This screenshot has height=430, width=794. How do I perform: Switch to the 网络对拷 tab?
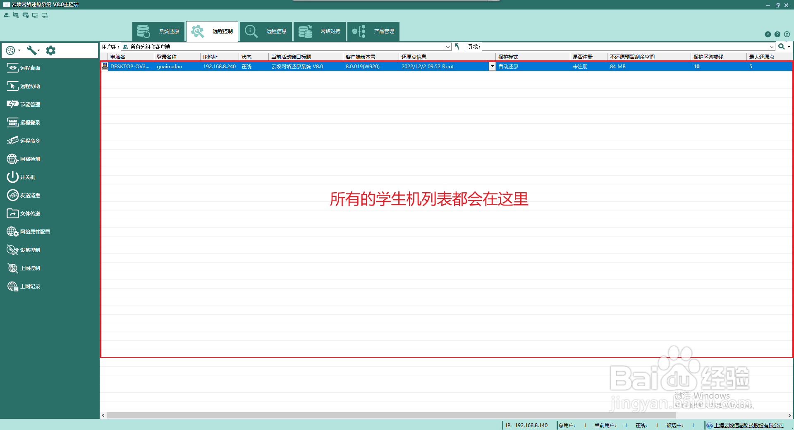click(x=319, y=31)
